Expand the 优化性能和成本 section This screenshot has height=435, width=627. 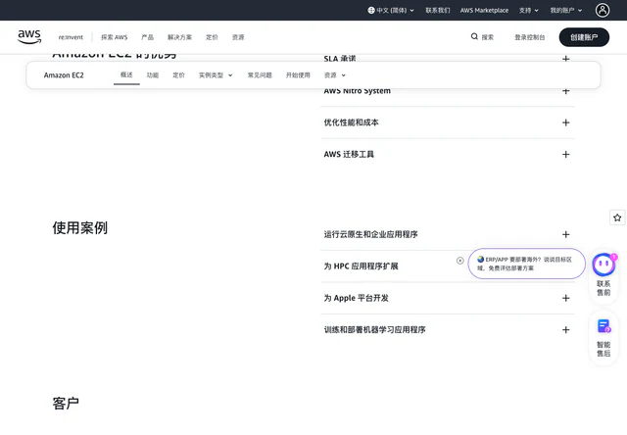448,122
